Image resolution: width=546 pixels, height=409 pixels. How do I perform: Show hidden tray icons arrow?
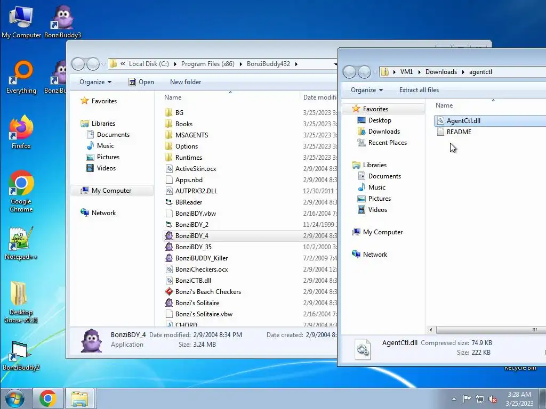pos(454,399)
